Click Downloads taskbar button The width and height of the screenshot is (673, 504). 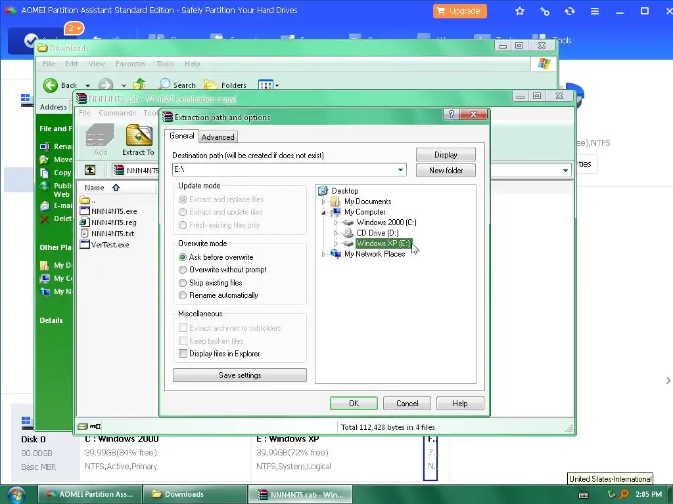pyautogui.click(x=195, y=494)
